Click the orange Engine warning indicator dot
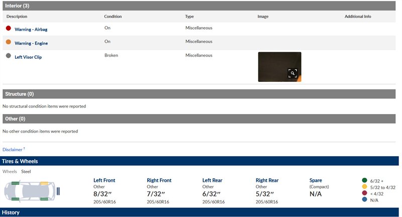This screenshot has width=402, height=217. click(x=8, y=43)
